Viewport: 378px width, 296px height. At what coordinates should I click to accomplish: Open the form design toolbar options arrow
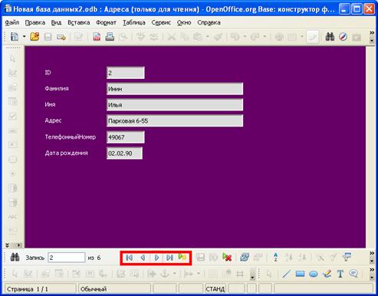252,278
